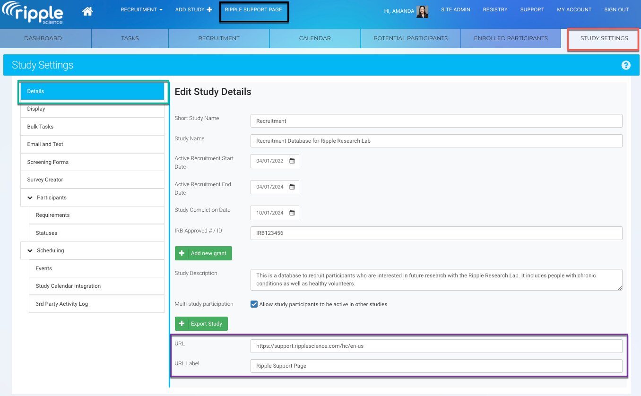The width and height of the screenshot is (641, 396).
Task: Open calendar picker for Active Recruitment End Date
Action: pyautogui.click(x=292, y=187)
